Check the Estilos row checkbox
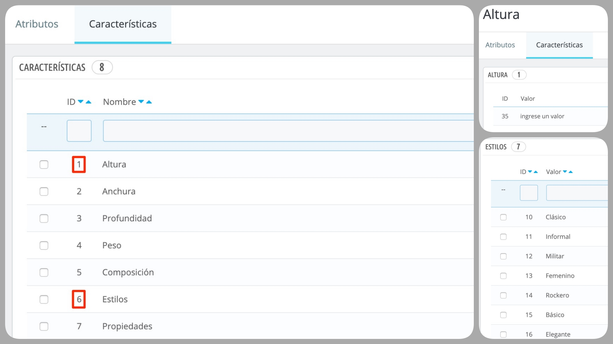The width and height of the screenshot is (613, 344). pos(44,299)
